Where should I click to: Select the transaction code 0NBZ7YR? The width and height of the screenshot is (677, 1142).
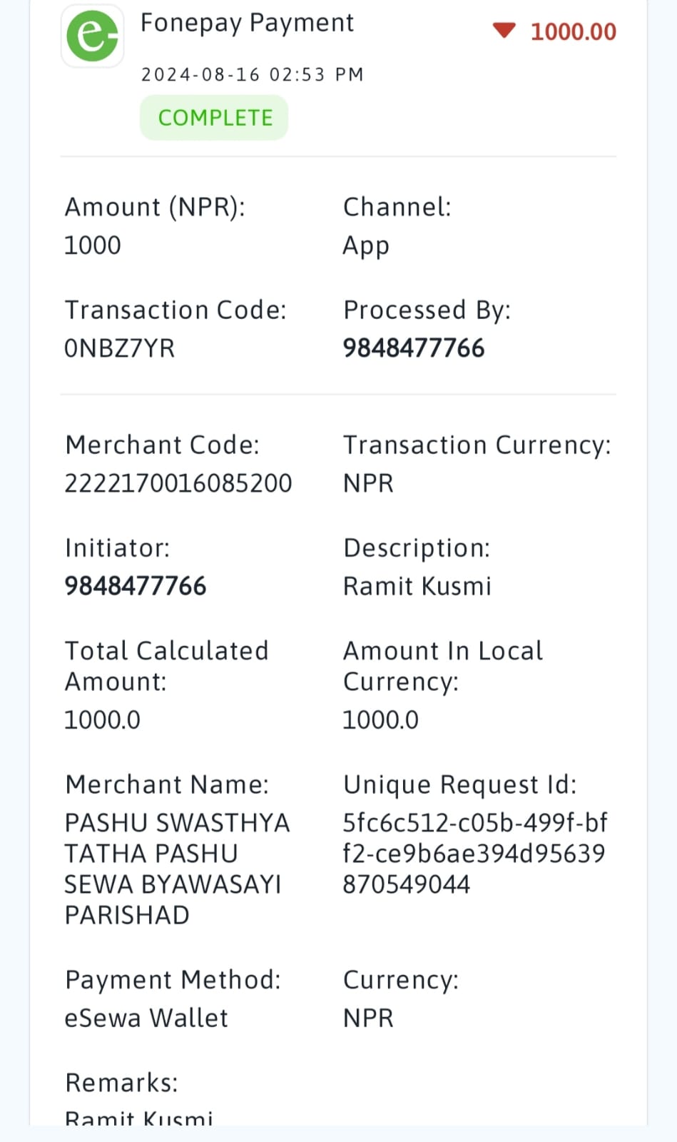(x=120, y=348)
